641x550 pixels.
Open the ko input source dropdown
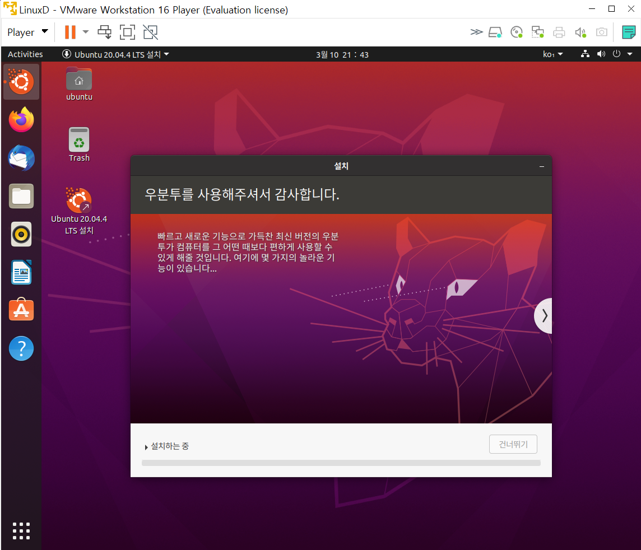[x=552, y=54]
